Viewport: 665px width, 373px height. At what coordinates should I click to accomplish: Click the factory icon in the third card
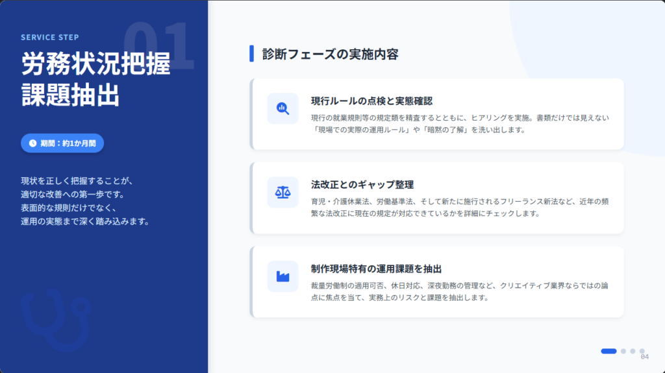pos(282,276)
